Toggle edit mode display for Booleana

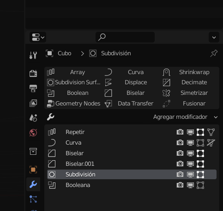200,185
